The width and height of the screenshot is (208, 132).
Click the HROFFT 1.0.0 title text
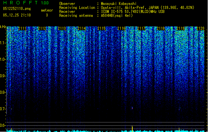(26, 3)
